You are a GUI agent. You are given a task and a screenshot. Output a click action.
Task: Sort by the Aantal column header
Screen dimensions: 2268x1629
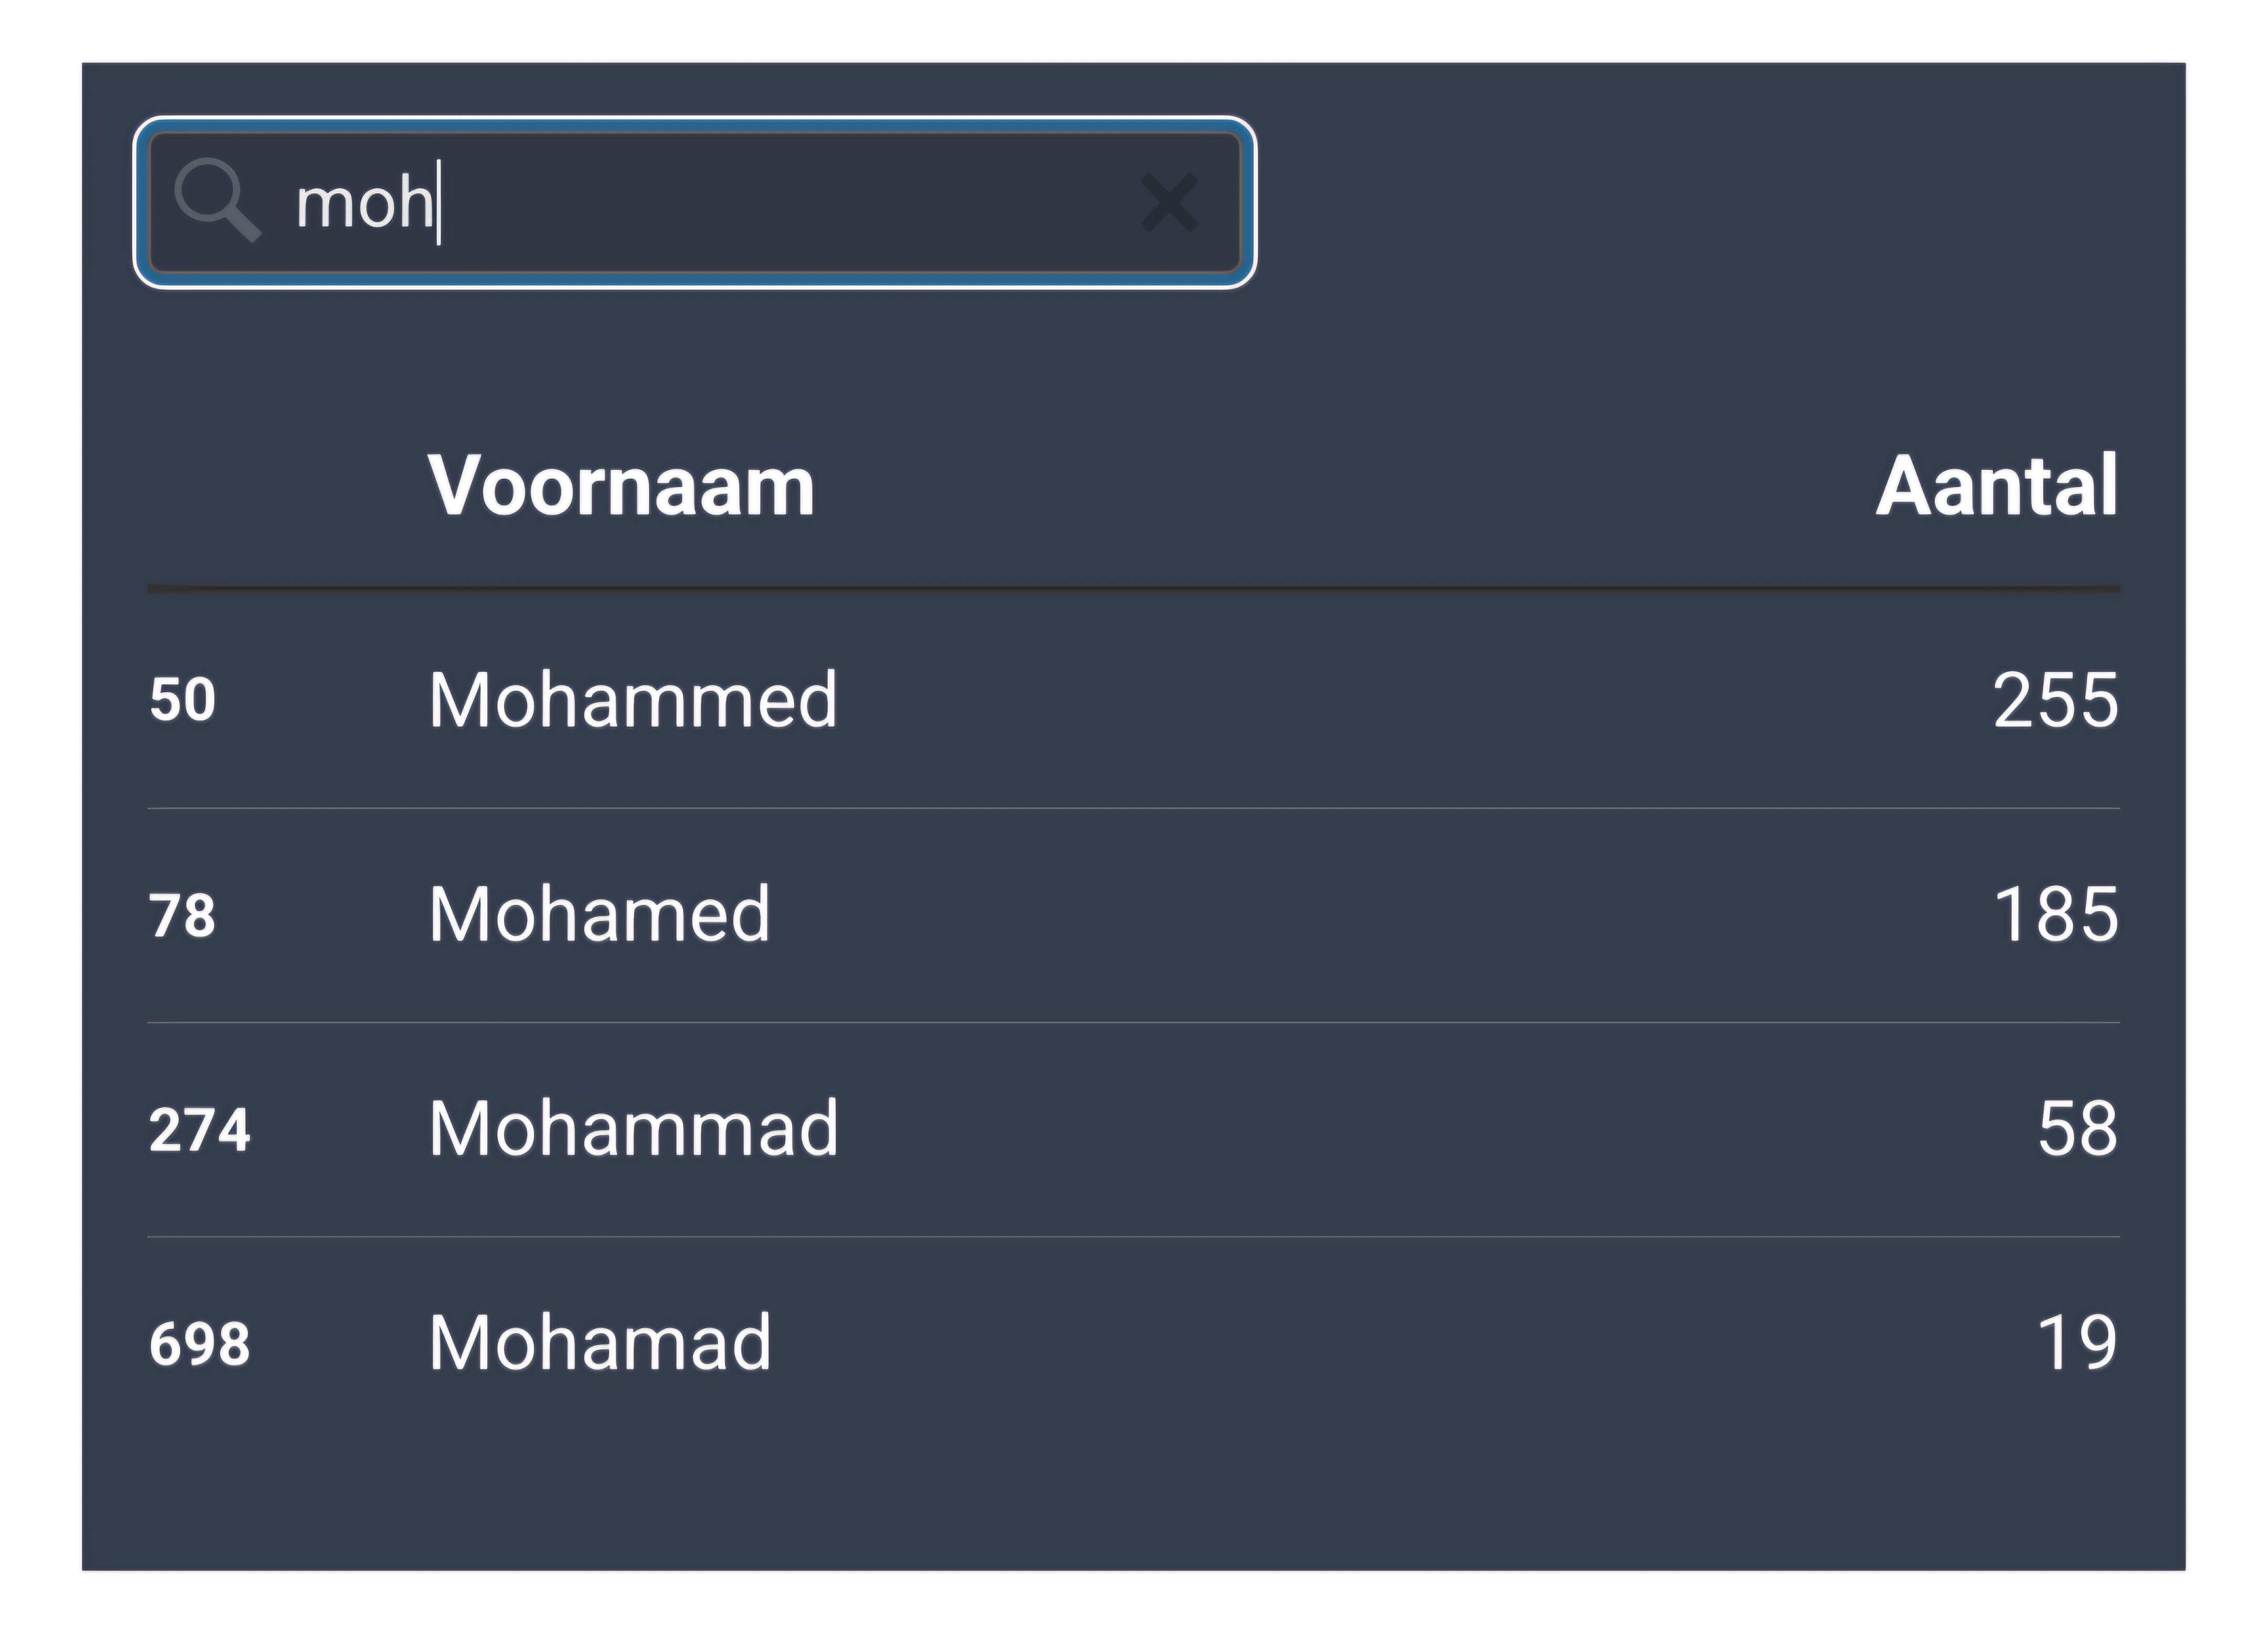click(x=1996, y=486)
